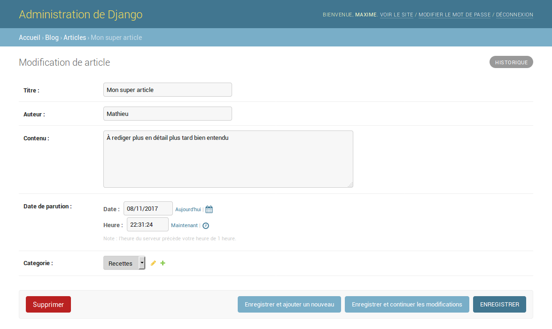The height and width of the screenshot is (329, 552).
Task: Expand the Categorie dropdown showing Recettes
Action: [124, 263]
